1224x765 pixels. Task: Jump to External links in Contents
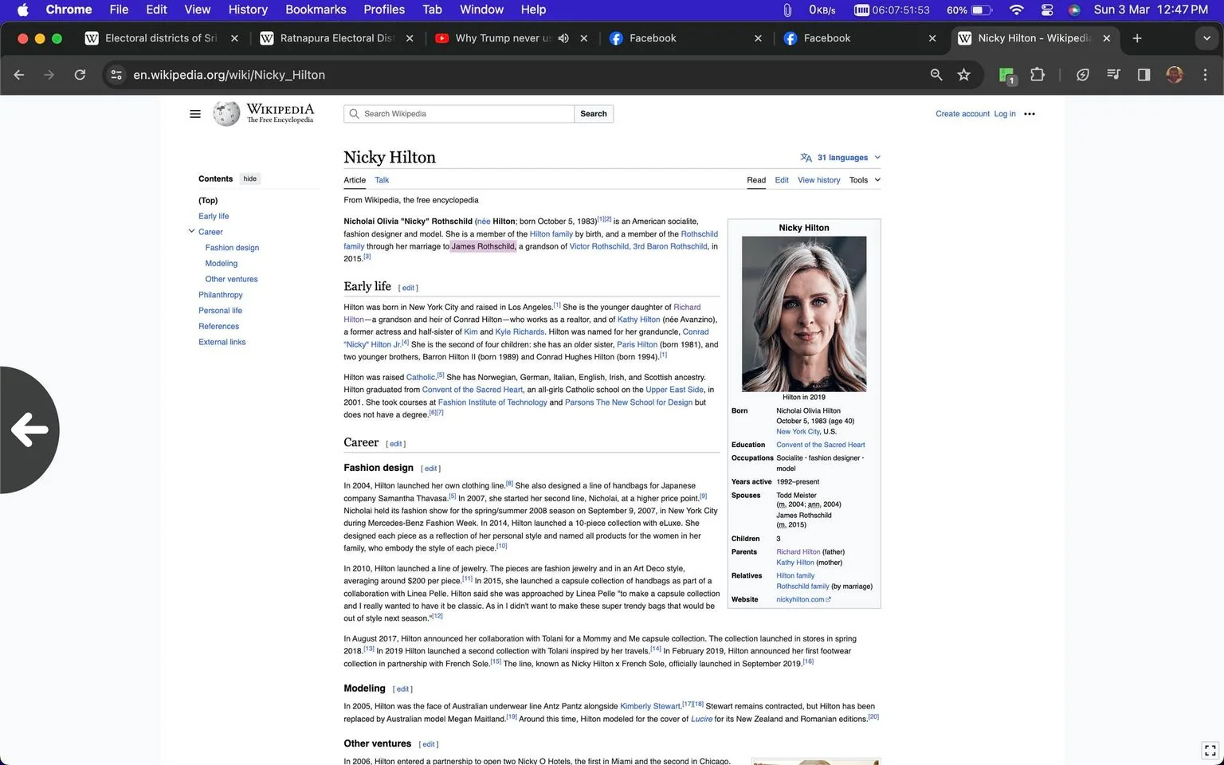(x=222, y=342)
